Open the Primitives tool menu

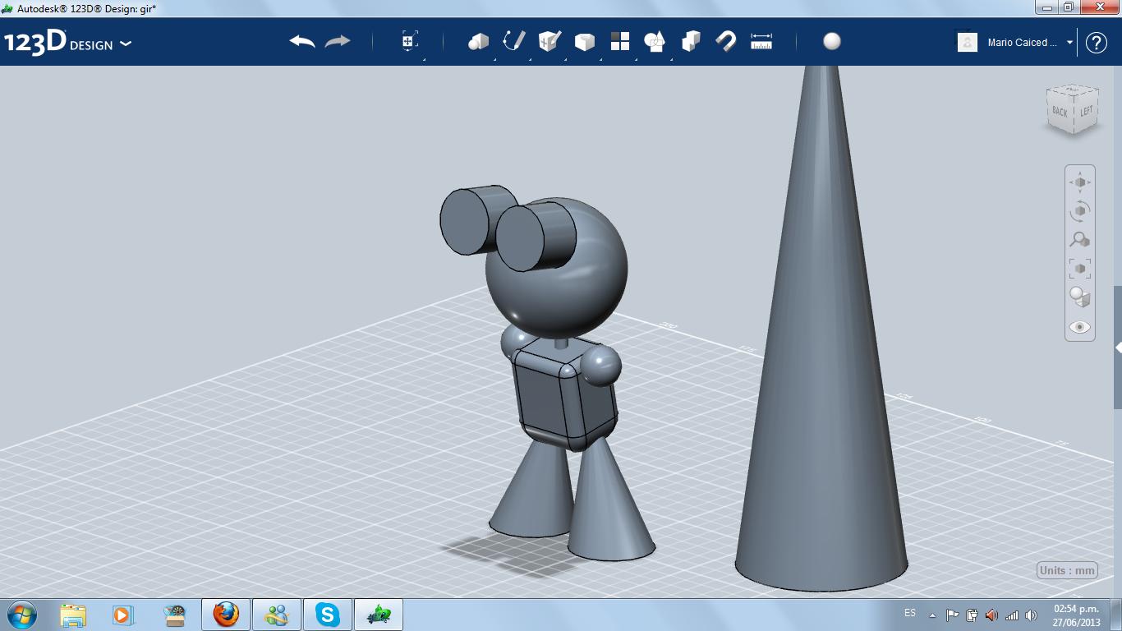click(478, 41)
